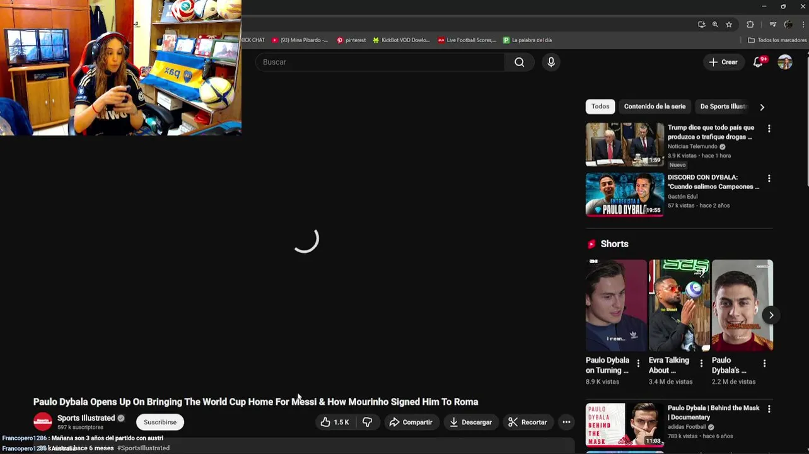Open YouTube notifications bell
The image size is (809, 454).
(759, 62)
